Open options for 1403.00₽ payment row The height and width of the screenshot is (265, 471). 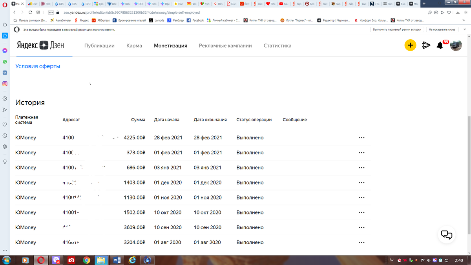[361, 183]
